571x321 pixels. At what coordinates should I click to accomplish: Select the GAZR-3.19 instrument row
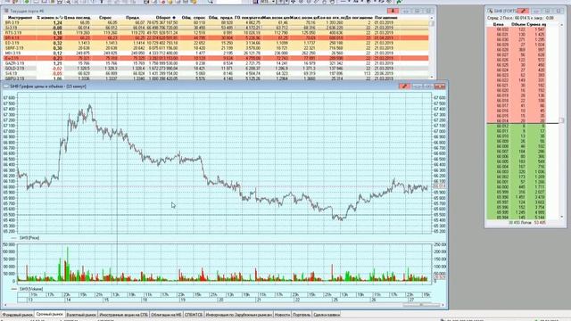pyautogui.click(x=215, y=63)
